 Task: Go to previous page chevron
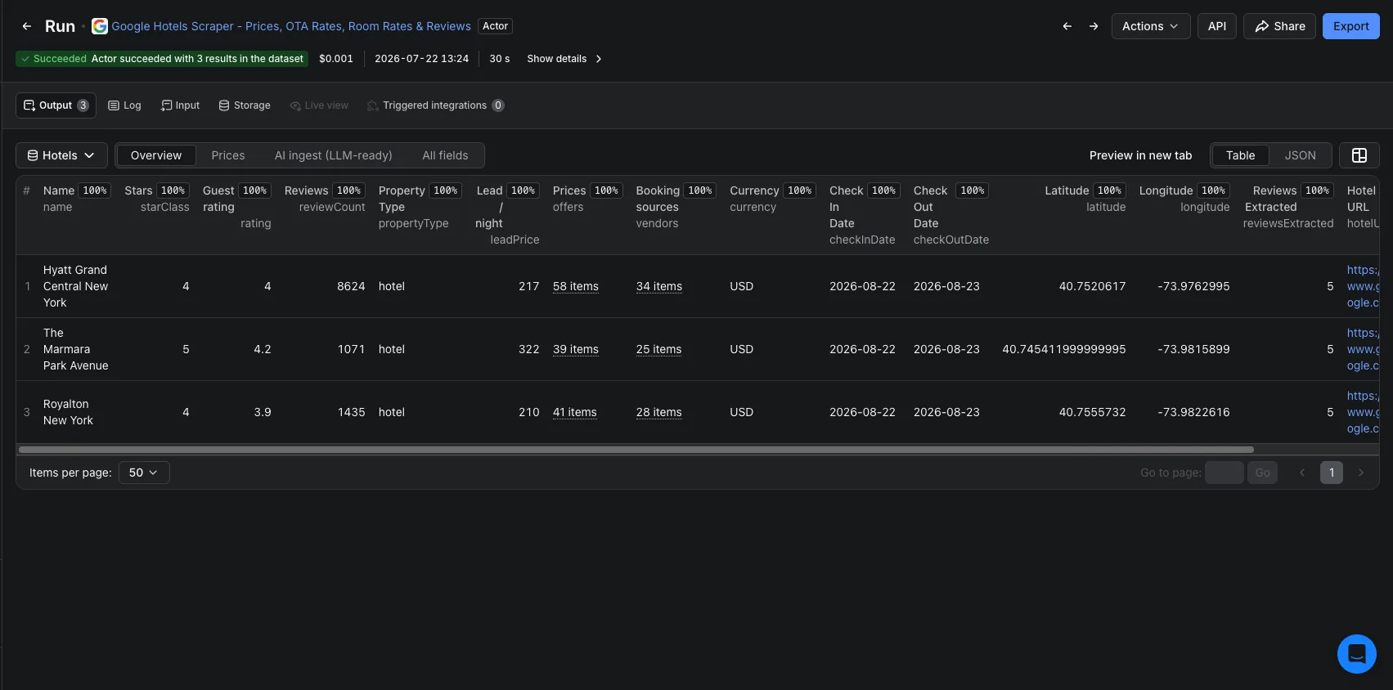[1302, 473]
